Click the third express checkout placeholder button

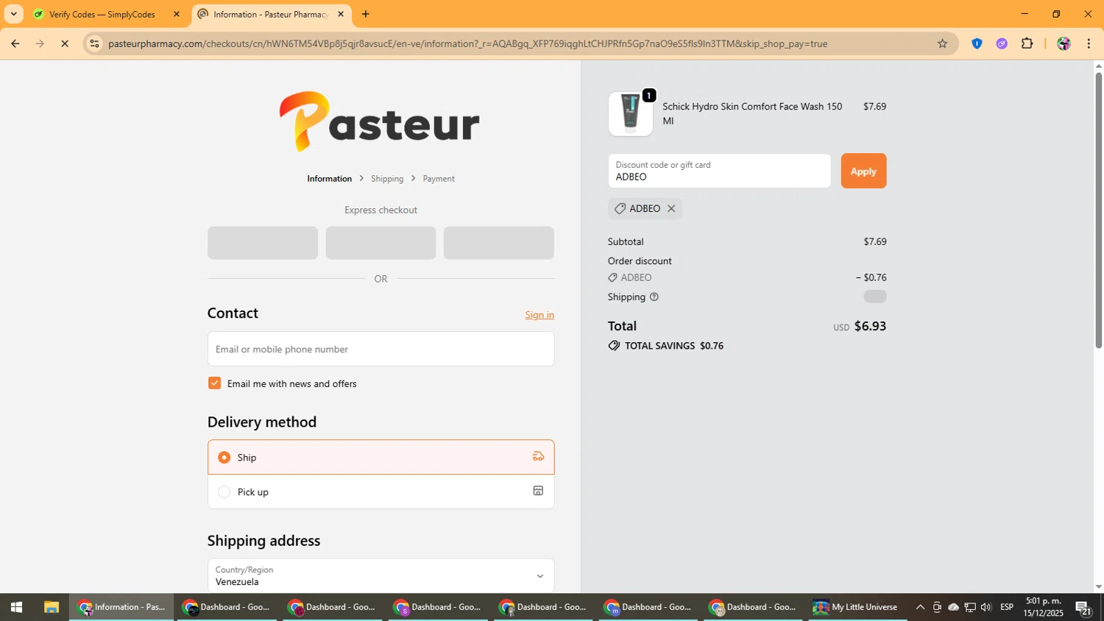pyautogui.click(x=499, y=243)
